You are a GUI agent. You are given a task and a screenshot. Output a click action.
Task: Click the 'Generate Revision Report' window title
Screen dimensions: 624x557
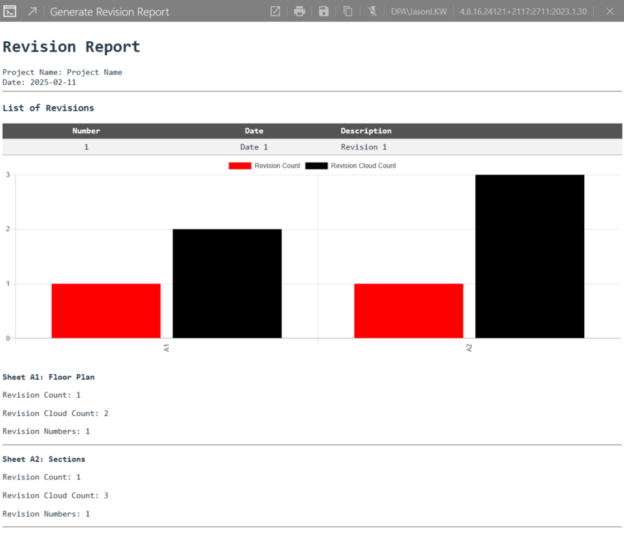tap(110, 12)
